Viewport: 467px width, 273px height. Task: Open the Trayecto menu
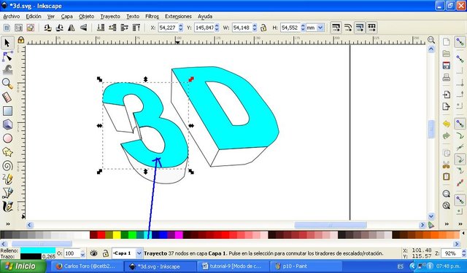coord(110,16)
